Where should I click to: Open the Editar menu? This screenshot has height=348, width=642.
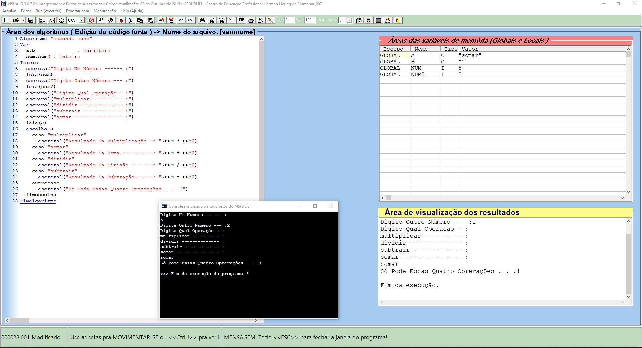[26, 11]
